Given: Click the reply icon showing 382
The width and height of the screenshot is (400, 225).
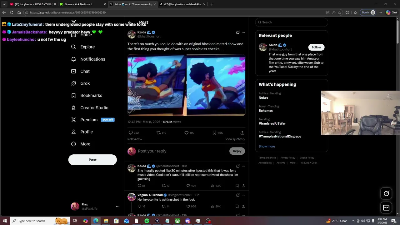Looking at the screenshot, I should [131, 133].
